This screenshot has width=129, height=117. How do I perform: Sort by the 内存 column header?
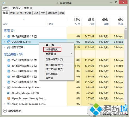(x=92, y=24)
